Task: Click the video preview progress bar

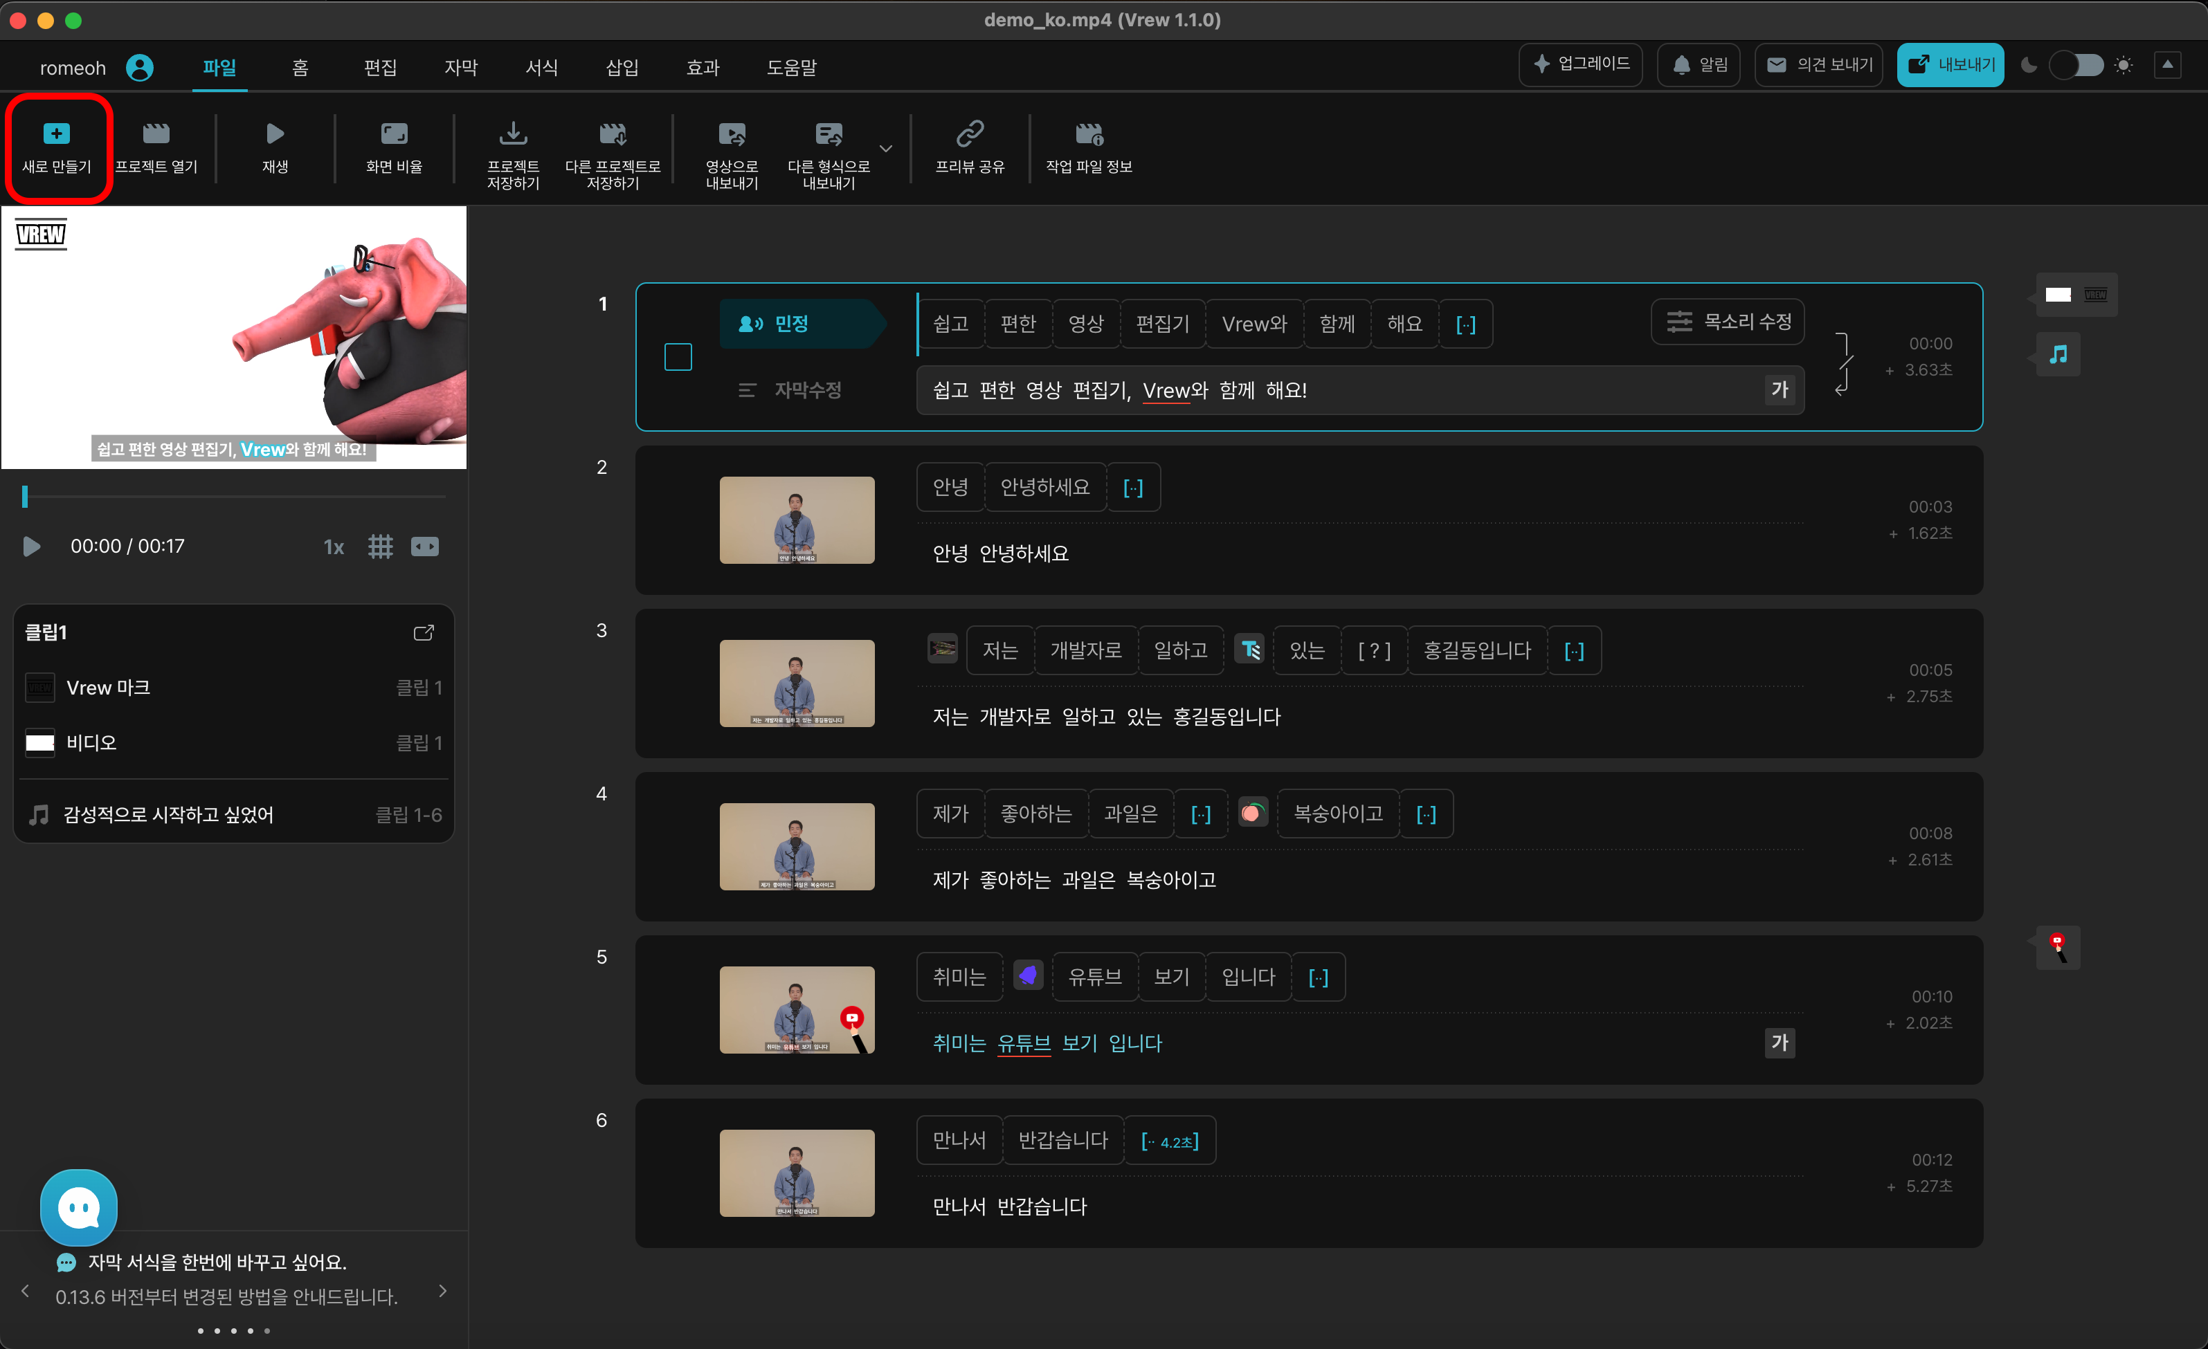Action: (235, 496)
